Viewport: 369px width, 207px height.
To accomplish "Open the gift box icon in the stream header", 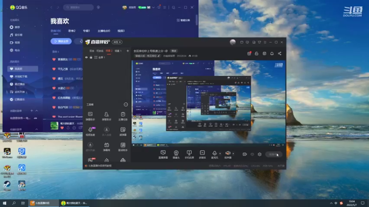I will click(x=249, y=53).
